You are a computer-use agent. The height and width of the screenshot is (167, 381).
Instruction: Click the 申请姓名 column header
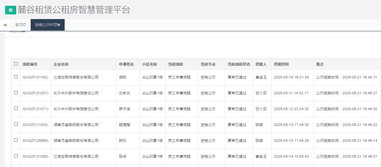(x=126, y=64)
